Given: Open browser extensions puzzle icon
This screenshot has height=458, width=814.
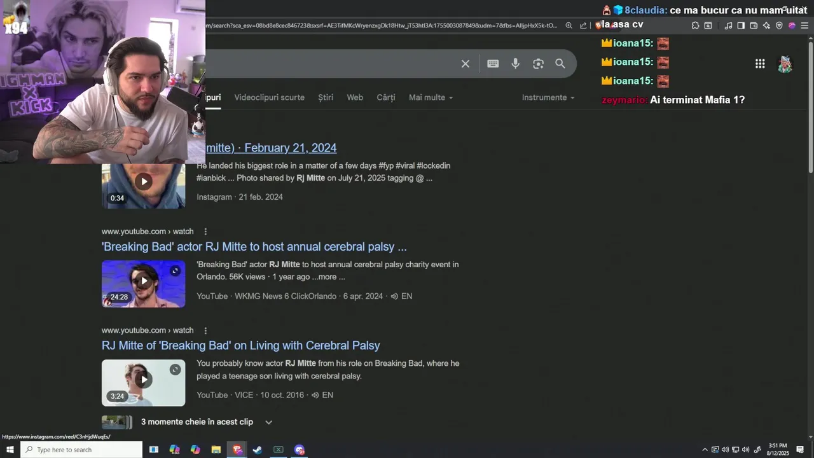Looking at the screenshot, I should point(695,25).
